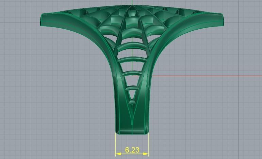Select the 6.23 dimension text
This screenshot has height=159, width=262.
(x=132, y=150)
